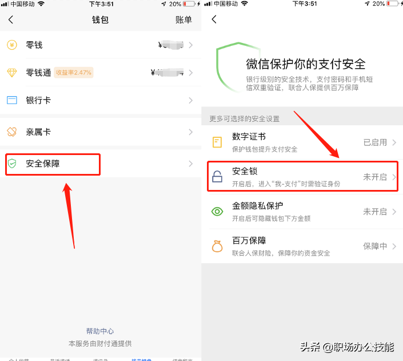Tap the 金额隐私保护 eye icon
The image size is (403, 361).
pyautogui.click(x=217, y=212)
